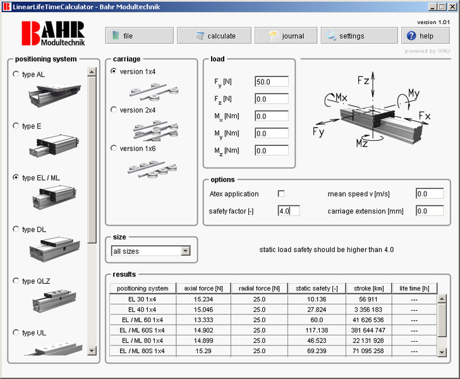Click the carriage version 2x4 illustration
This screenshot has width=460, height=379.
(154, 129)
